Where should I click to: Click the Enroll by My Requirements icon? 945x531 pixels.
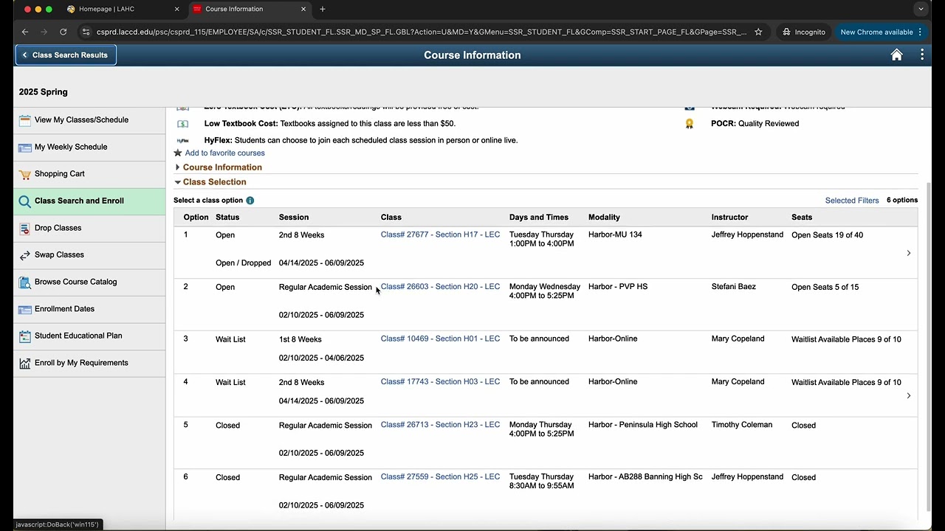tap(25, 363)
